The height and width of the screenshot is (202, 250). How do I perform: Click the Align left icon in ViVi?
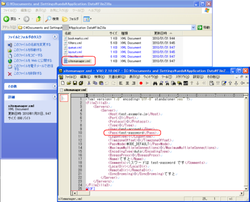click(121, 83)
